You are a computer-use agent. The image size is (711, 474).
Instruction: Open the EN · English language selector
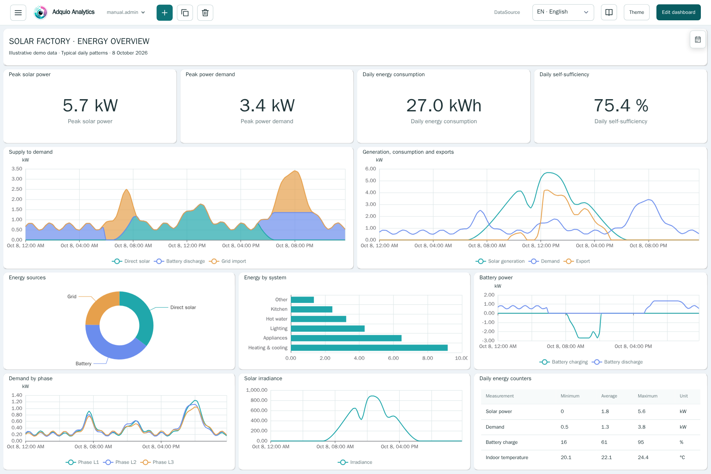point(563,12)
